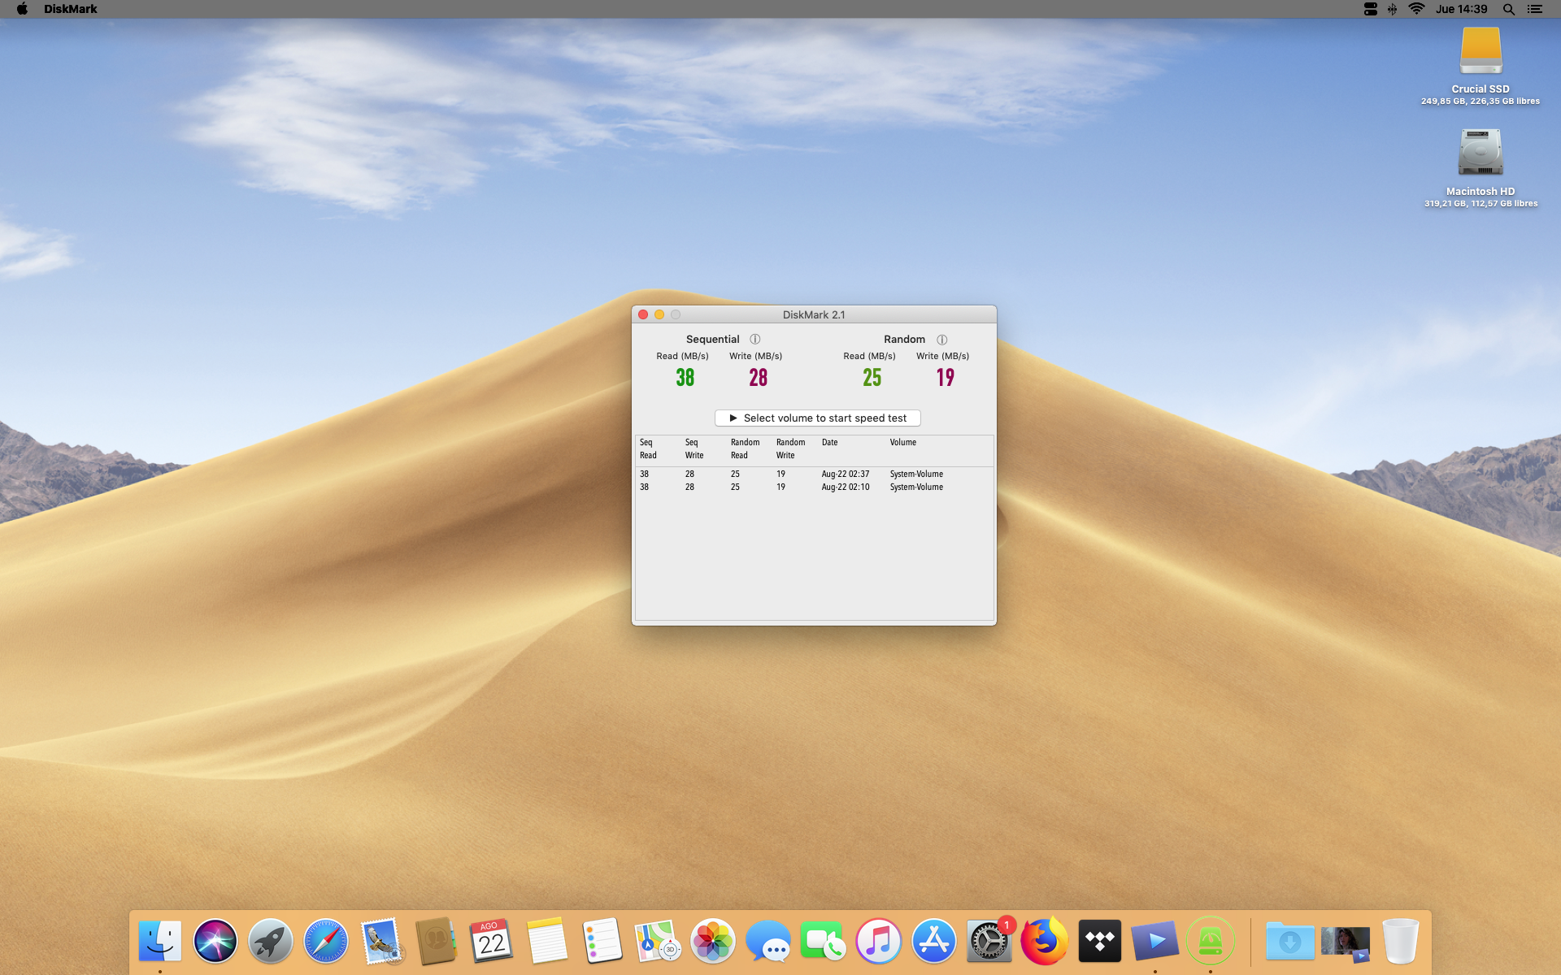Select the Aug-22 02:10 result row
1561x975 pixels.
pyautogui.click(x=813, y=487)
